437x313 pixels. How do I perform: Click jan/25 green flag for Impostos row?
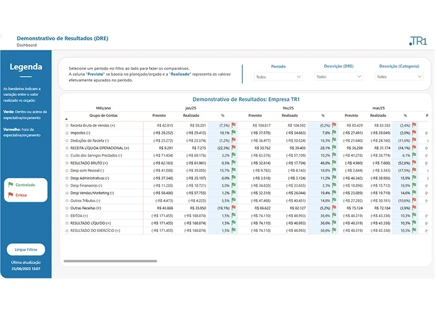click(x=234, y=132)
